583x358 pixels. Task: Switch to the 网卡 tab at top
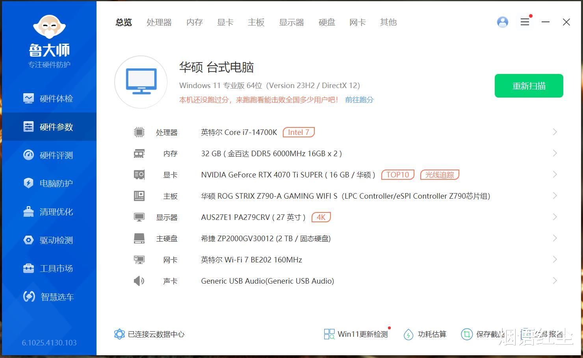click(x=358, y=22)
